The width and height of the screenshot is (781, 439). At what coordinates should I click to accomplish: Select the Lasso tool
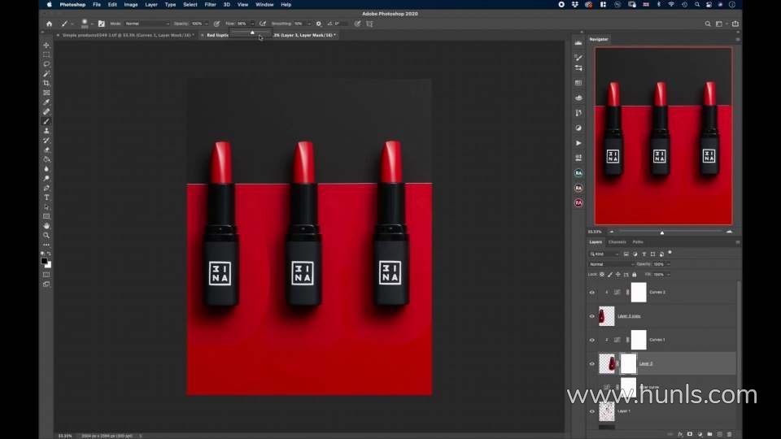click(x=46, y=63)
